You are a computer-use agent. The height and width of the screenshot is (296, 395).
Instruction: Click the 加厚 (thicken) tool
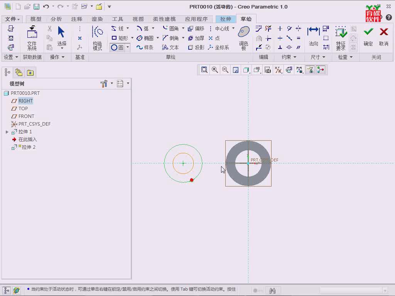pyautogui.click(x=196, y=38)
